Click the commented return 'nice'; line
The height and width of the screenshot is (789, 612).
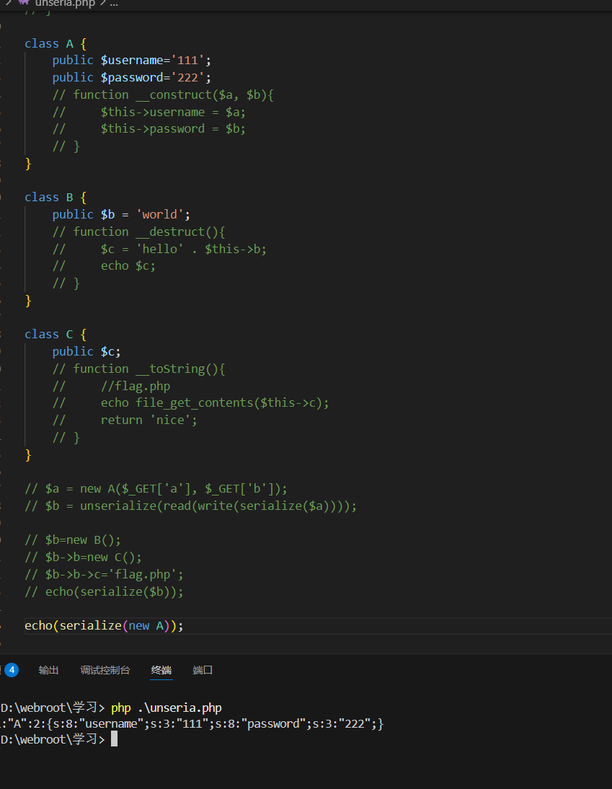click(125, 420)
